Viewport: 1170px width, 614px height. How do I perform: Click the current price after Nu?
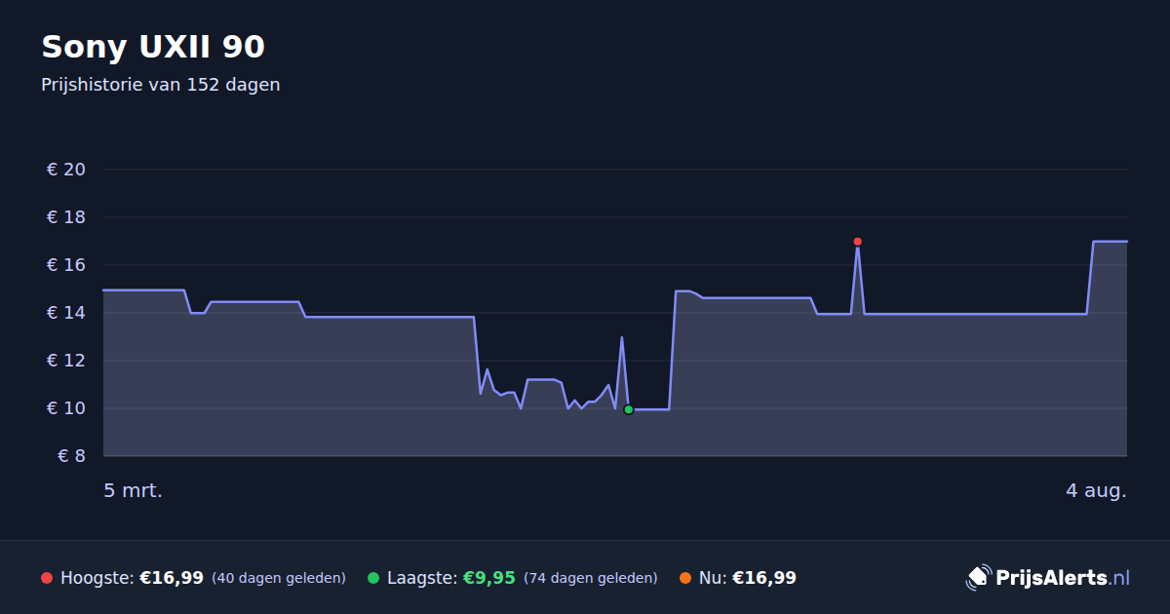[764, 578]
